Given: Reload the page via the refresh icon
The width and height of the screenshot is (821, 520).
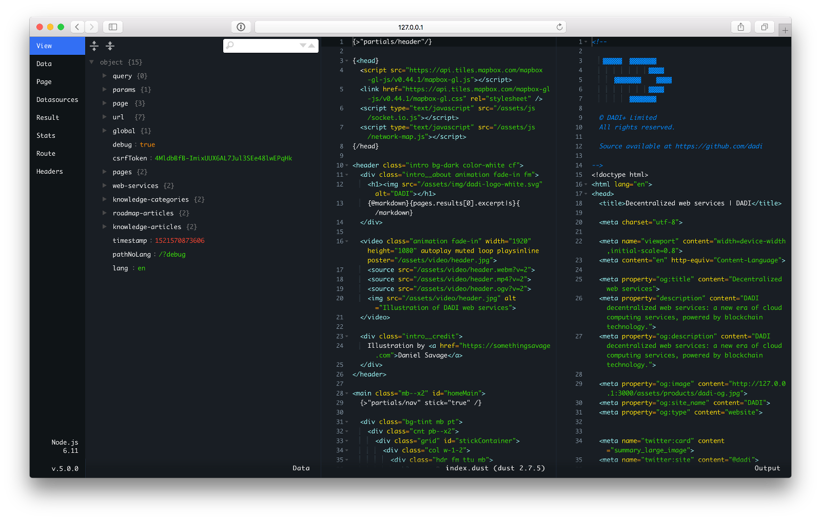Looking at the screenshot, I should [559, 27].
